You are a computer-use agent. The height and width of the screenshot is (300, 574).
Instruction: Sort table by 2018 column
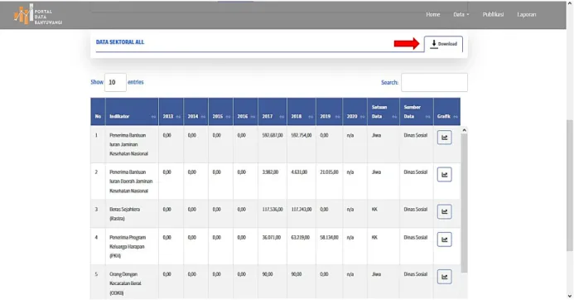[x=301, y=112]
